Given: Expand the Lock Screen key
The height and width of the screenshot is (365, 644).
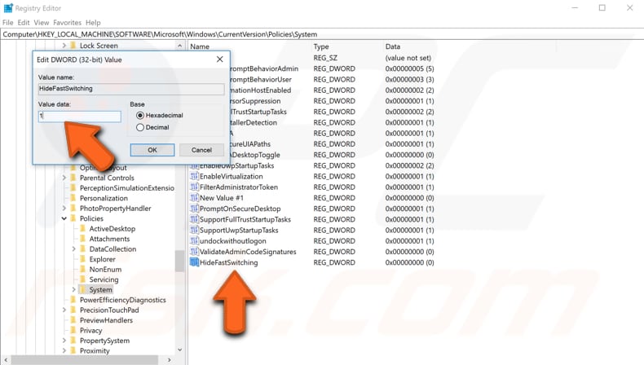Looking at the screenshot, I should coord(64,45).
